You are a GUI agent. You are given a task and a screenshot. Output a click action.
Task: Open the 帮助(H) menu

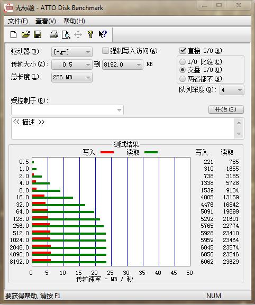pos(74,21)
